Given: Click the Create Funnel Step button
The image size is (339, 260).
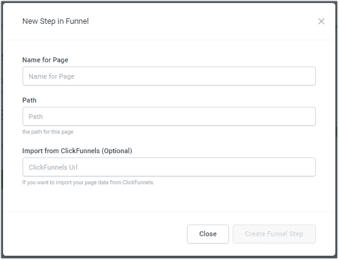Looking at the screenshot, I should (x=274, y=234).
